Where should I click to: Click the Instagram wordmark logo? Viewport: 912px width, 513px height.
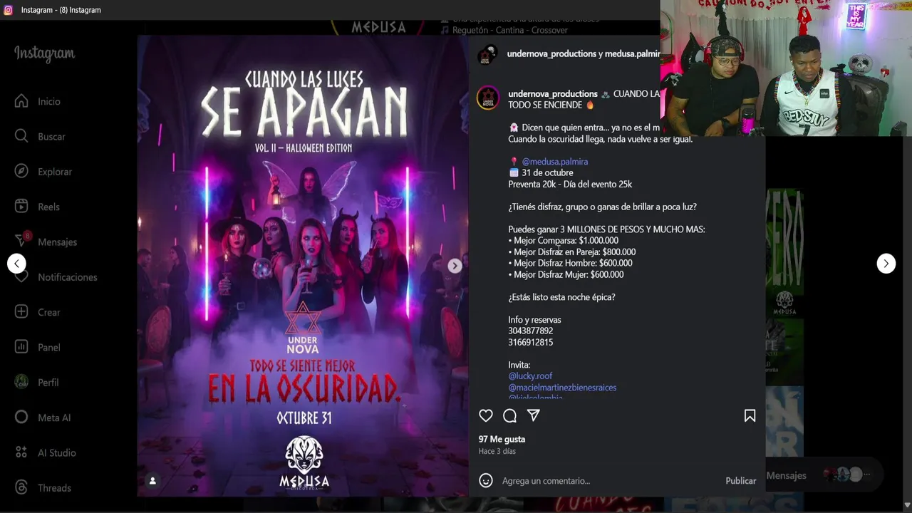(44, 53)
